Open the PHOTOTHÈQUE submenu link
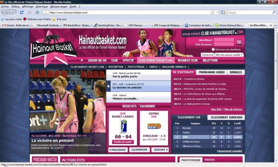This screenshot has width=278, height=167. coord(136,67)
